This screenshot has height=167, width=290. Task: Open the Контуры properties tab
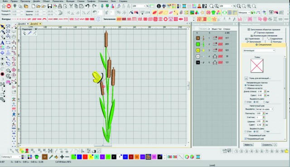[276, 42]
